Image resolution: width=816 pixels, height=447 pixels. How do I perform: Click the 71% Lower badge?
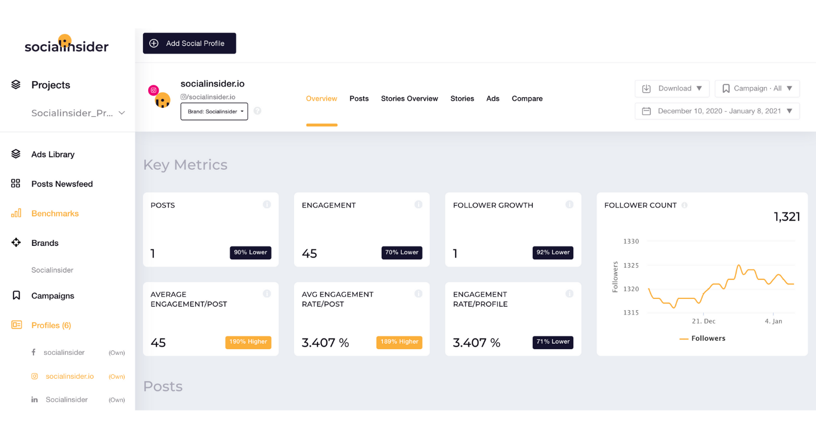tap(553, 342)
